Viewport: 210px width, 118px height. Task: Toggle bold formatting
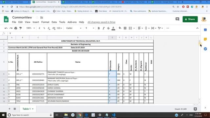[99, 28]
